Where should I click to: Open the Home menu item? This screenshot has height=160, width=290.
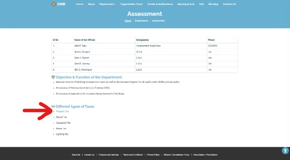80,4
